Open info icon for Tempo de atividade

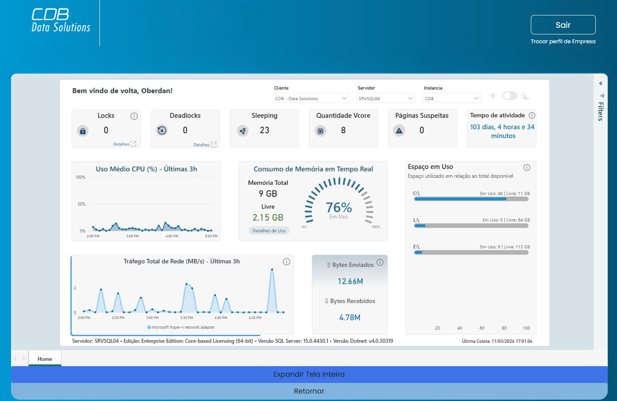(532, 116)
